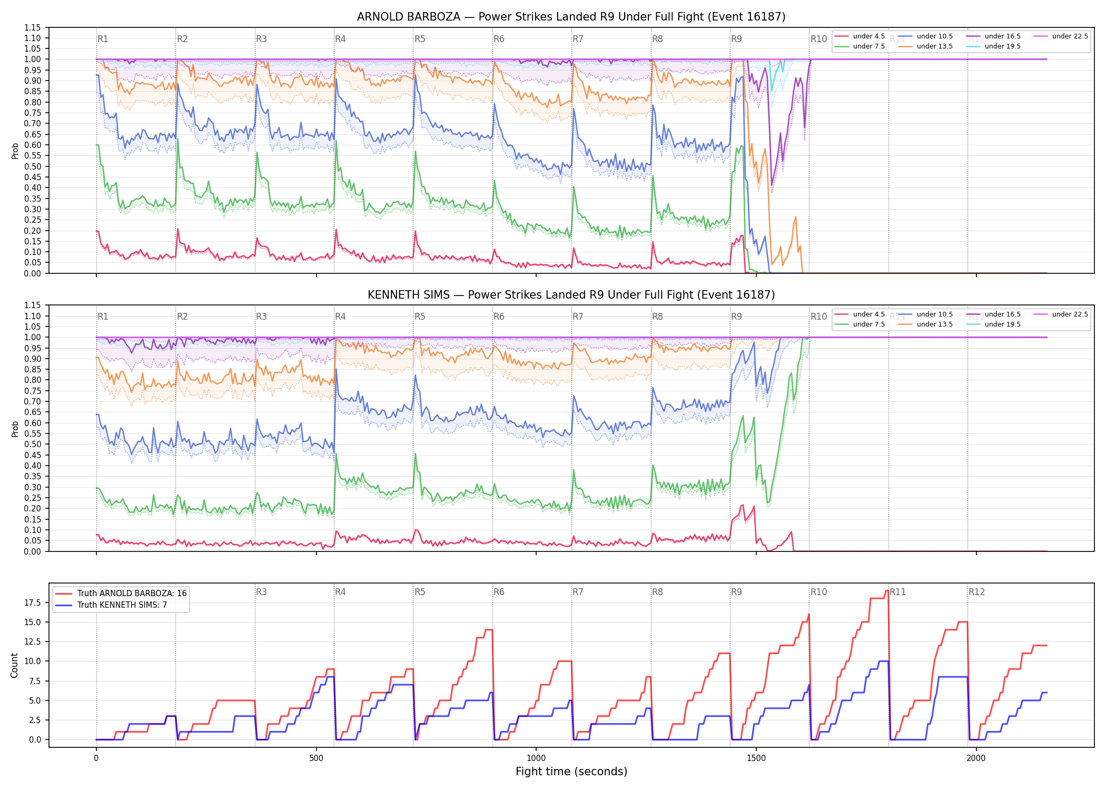Click y-axis tick 1.15 on Barboza chart
1106x790 pixels.
pos(32,27)
